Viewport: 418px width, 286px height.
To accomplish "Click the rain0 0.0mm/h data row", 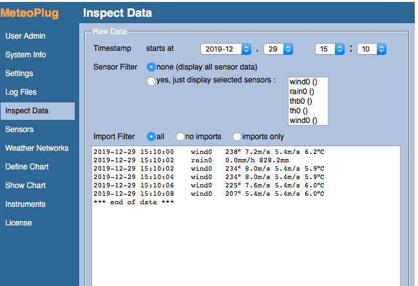I will [191, 160].
